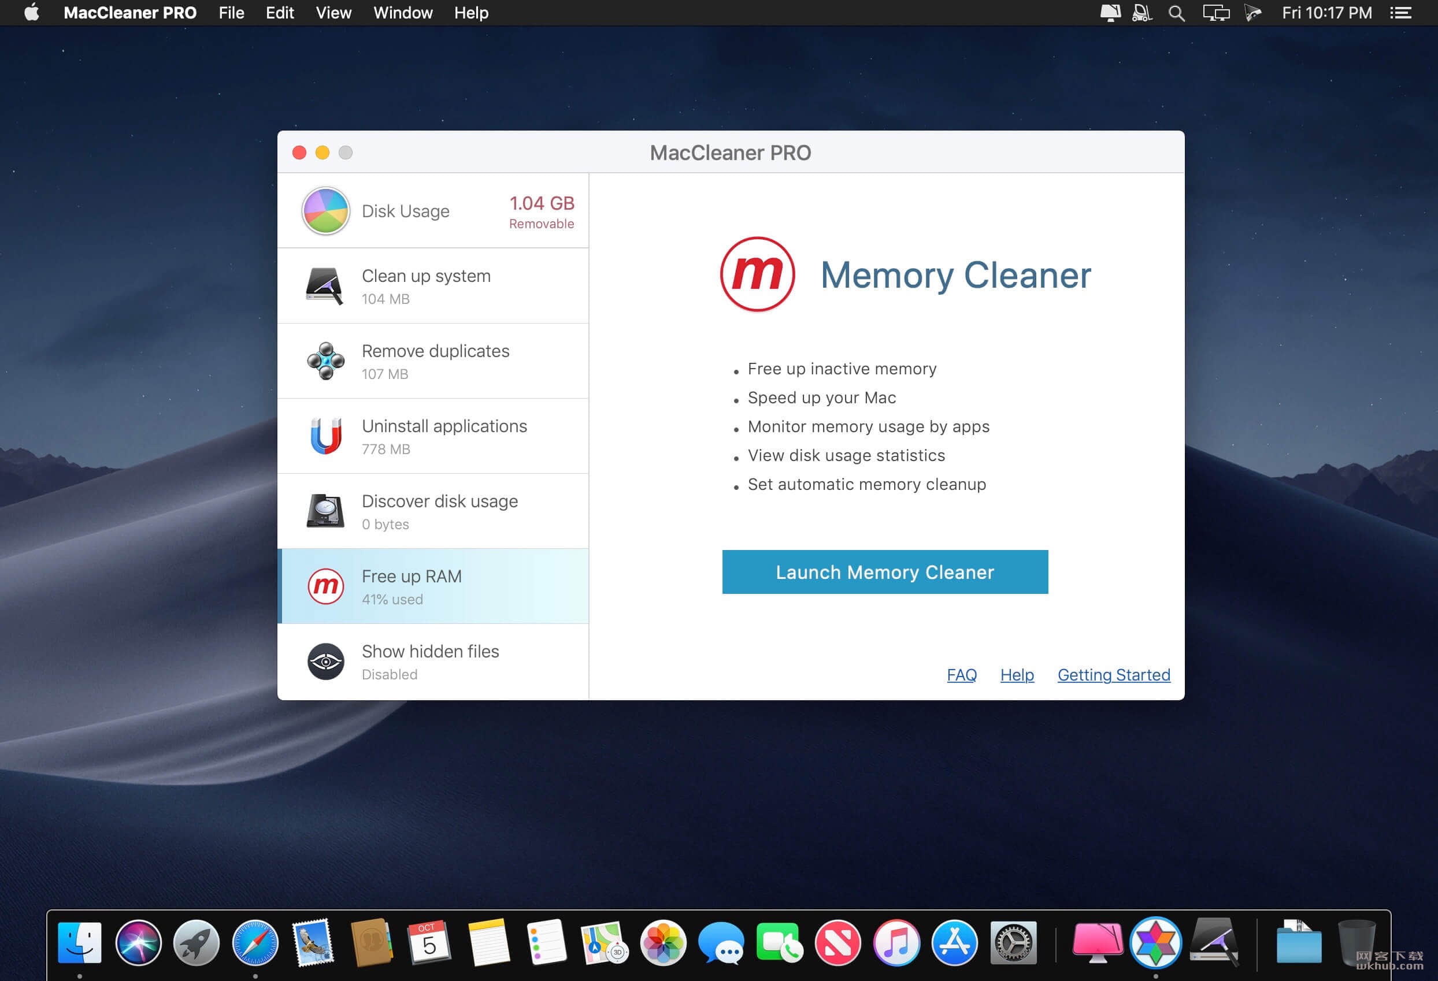Click the '778 MB' size label
Image resolution: width=1438 pixels, height=981 pixels.
386,449
